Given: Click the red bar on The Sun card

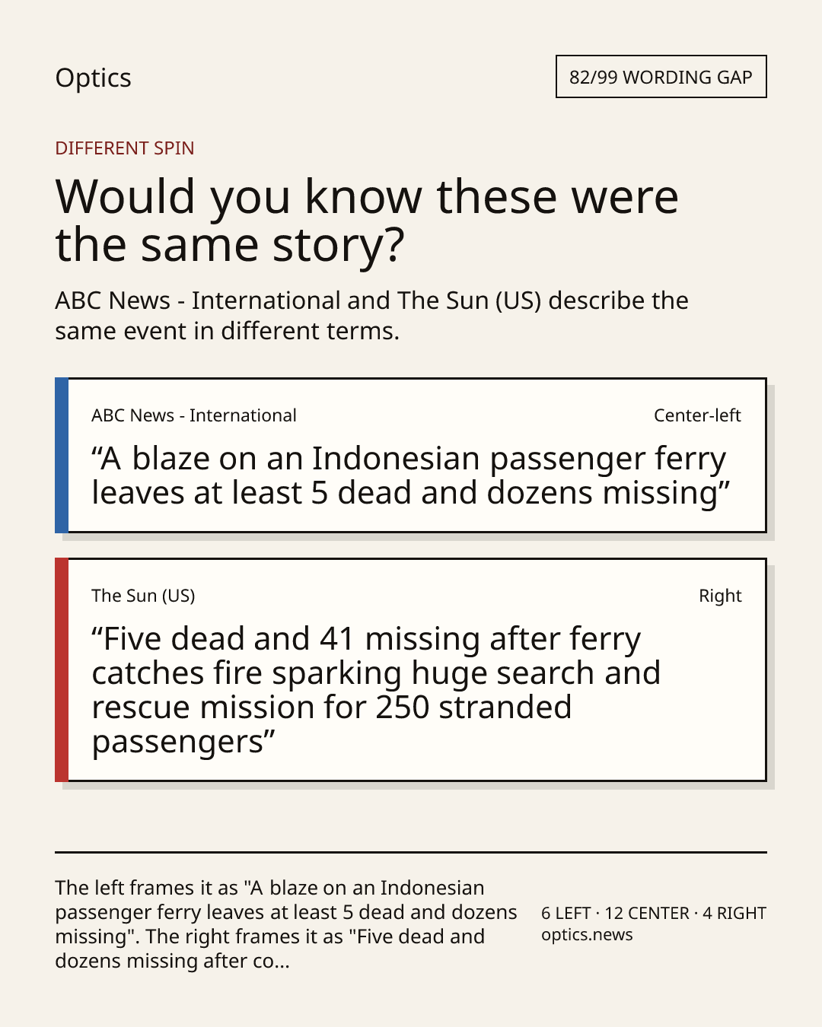Looking at the screenshot, I should (x=62, y=669).
